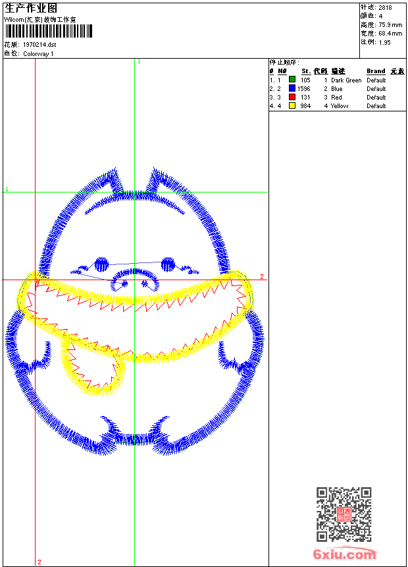
Task: Click 'Default' brand in the Dark Green row
Action: [x=376, y=80]
